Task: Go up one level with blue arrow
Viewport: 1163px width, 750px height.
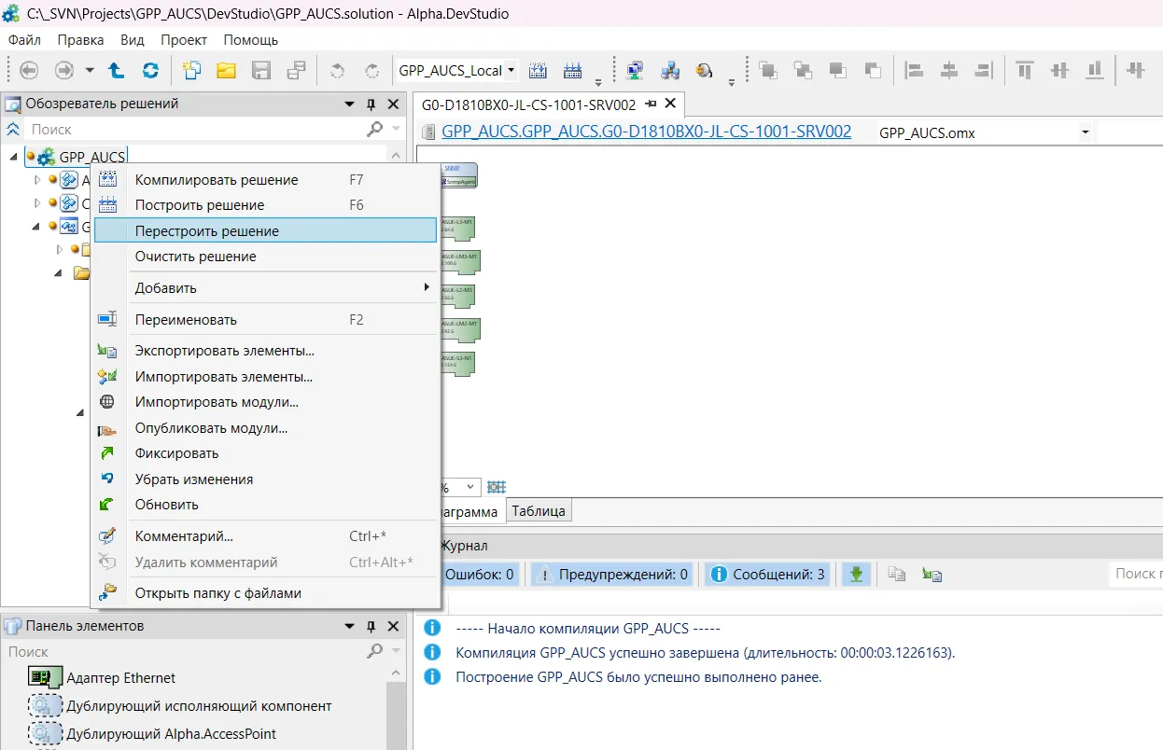Action: [116, 70]
